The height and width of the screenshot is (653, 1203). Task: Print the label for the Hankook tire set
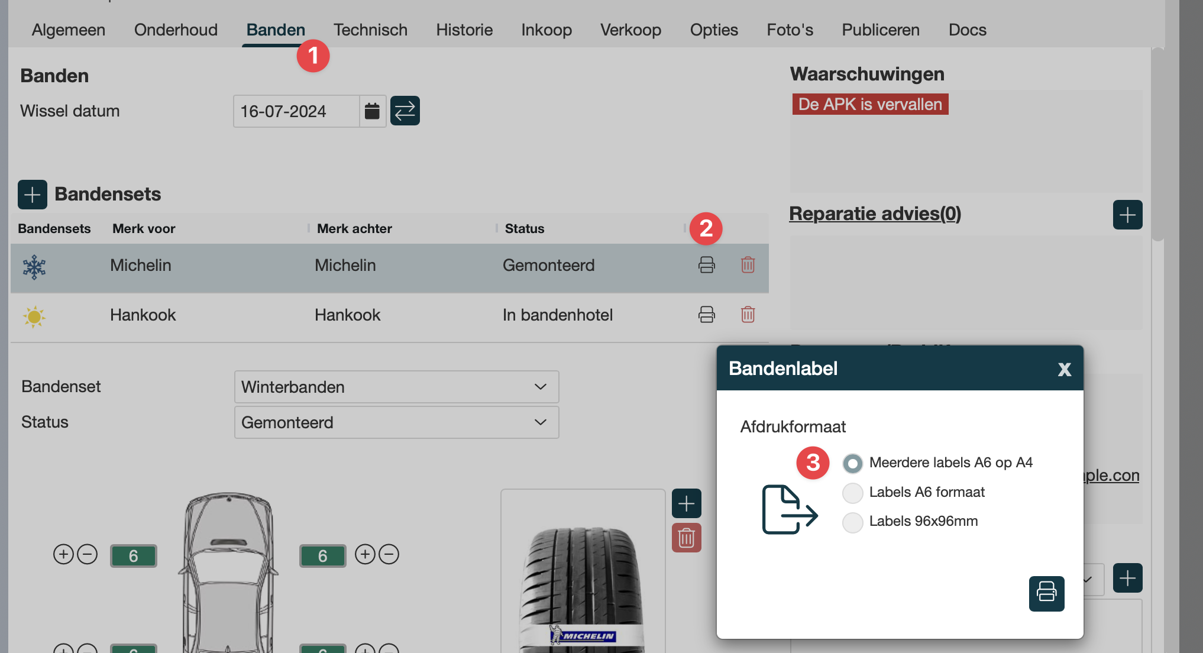(706, 314)
